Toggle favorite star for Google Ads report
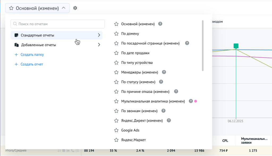Screen dimensions: 272x156 pyautogui.click(x=116, y=130)
